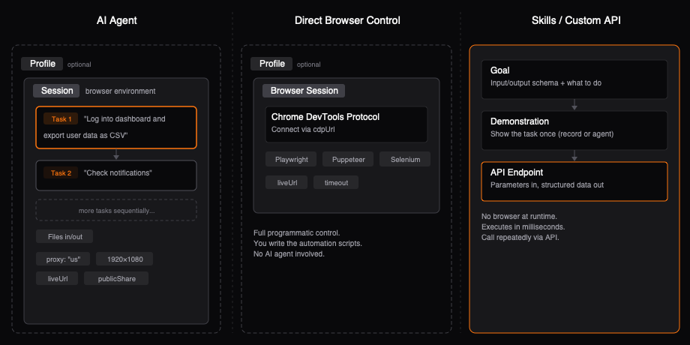Click "Show the task once (record or agent)" text
Screen dimensions: 690x345
tap(552, 133)
